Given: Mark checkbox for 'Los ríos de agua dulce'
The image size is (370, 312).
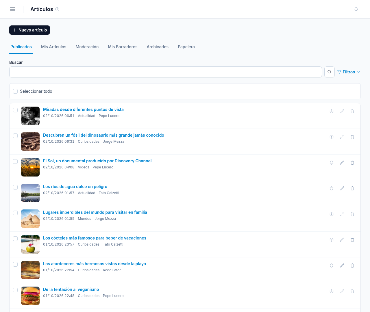Looking at the screenshot, I should click(15, 187).
